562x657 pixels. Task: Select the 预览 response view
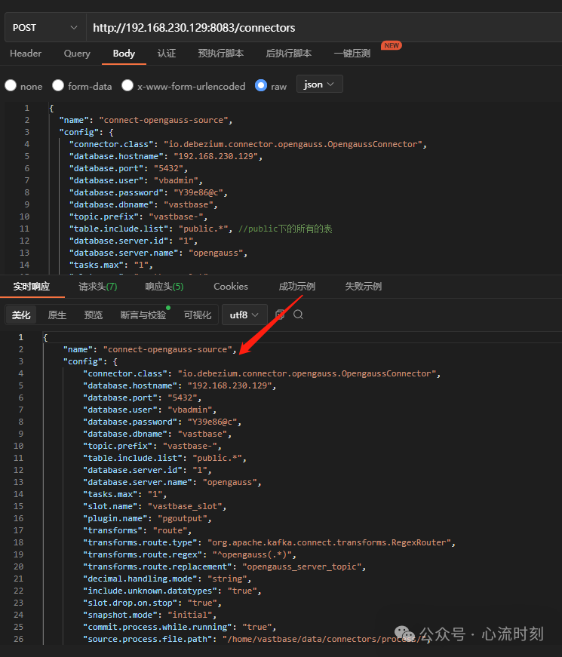pyautogui.click(x=93, y=315)
